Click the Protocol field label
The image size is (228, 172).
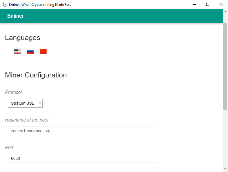(x=13, y=93)
